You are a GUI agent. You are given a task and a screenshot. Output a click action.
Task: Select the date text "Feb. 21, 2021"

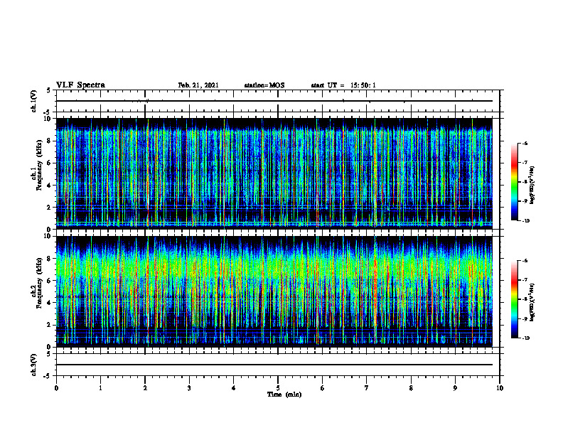coord(198,85)
